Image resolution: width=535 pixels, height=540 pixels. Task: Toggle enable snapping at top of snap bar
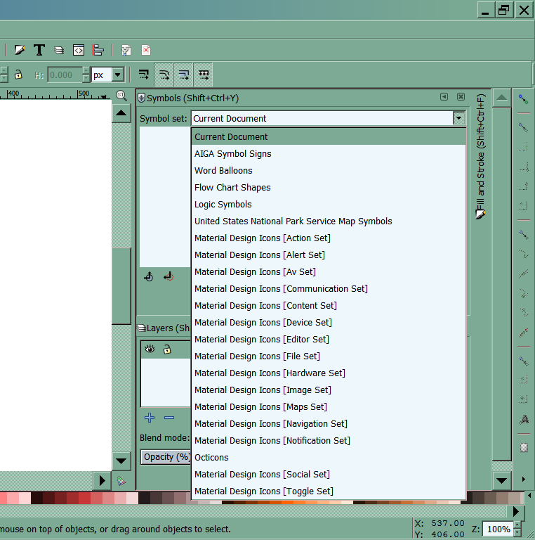[523, 98]
